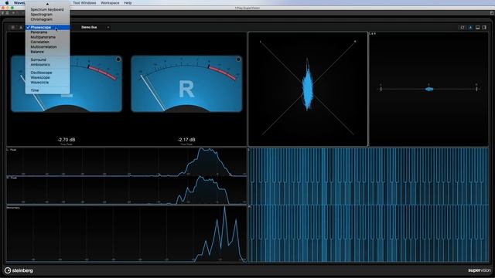Click the supervision logo text
The width and height of the screenshot is (495, 278).
480,270
